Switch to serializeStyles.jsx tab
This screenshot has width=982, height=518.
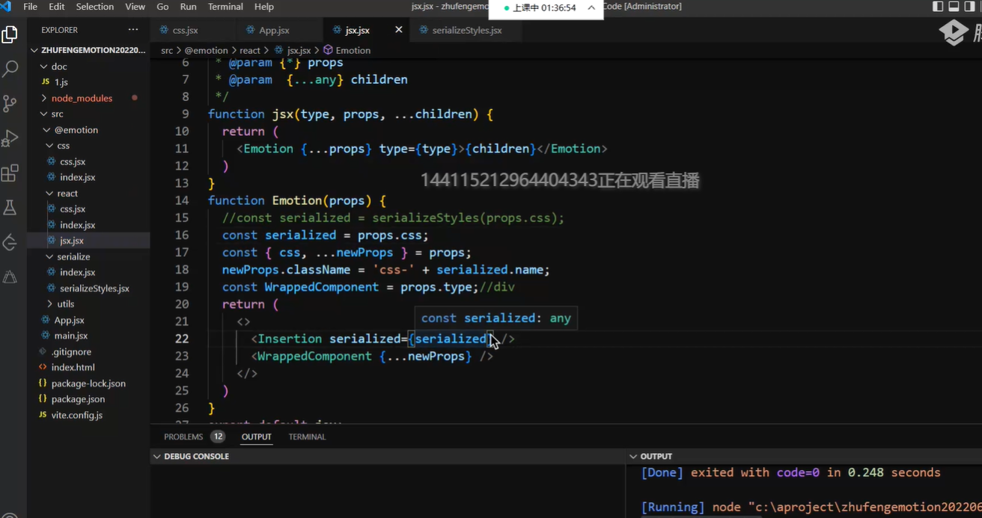pos(466,30)
